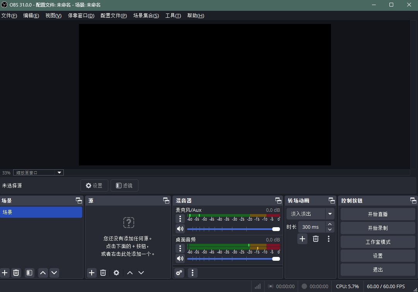Mute the 麦克风/Aux audio channel

180,229
